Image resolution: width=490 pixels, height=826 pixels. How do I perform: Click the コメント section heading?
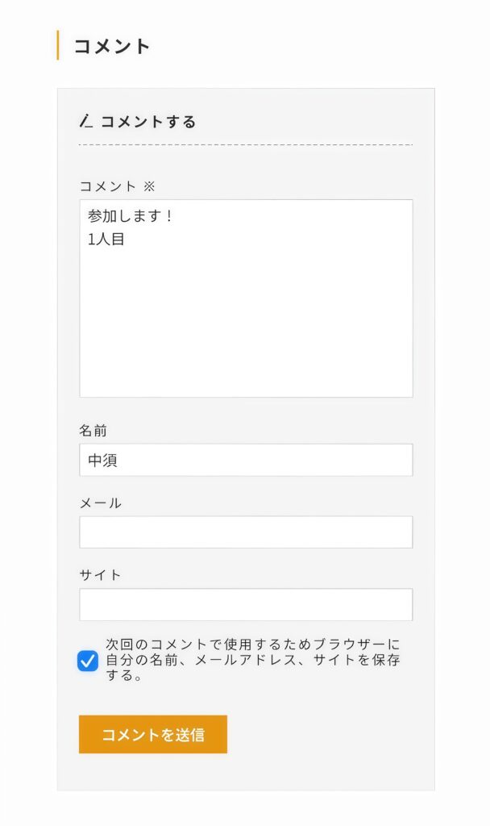[112, 46]
